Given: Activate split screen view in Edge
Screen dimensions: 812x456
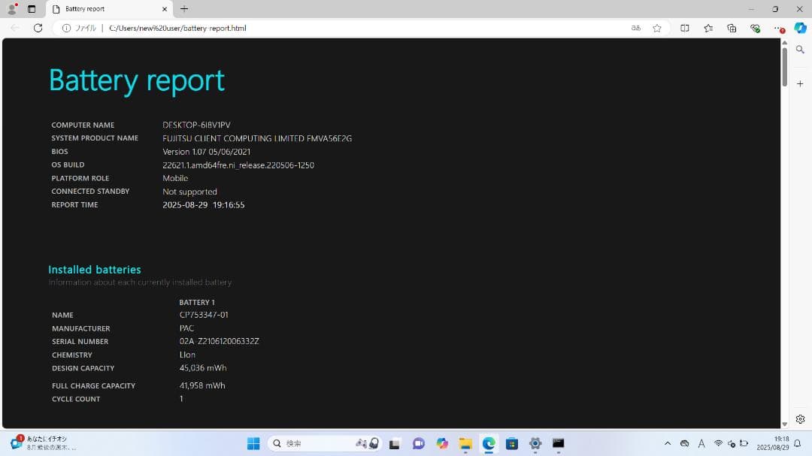Looking at the screenshot, I should pyautogui.click(x=684, y=28).
